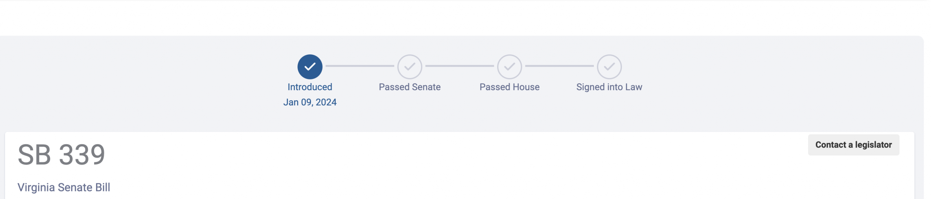The width and height of the screenshot is (931, 199).
Task: Click connector line between Passed House and Signed into Law
Action: (x=559, y=66)
